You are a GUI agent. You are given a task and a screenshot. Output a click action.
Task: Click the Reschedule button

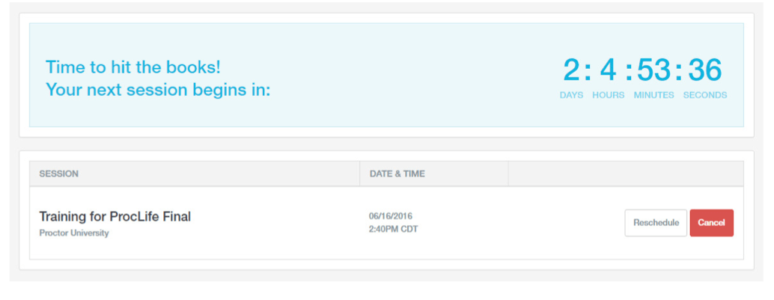[x=656, y=223]
